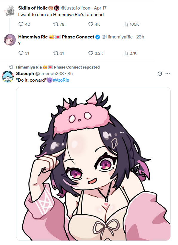Image resolution: width=178 pixels, height=245 pixels.
Task: Open the #AtoRie hashtag
Action: coord(61,80)
